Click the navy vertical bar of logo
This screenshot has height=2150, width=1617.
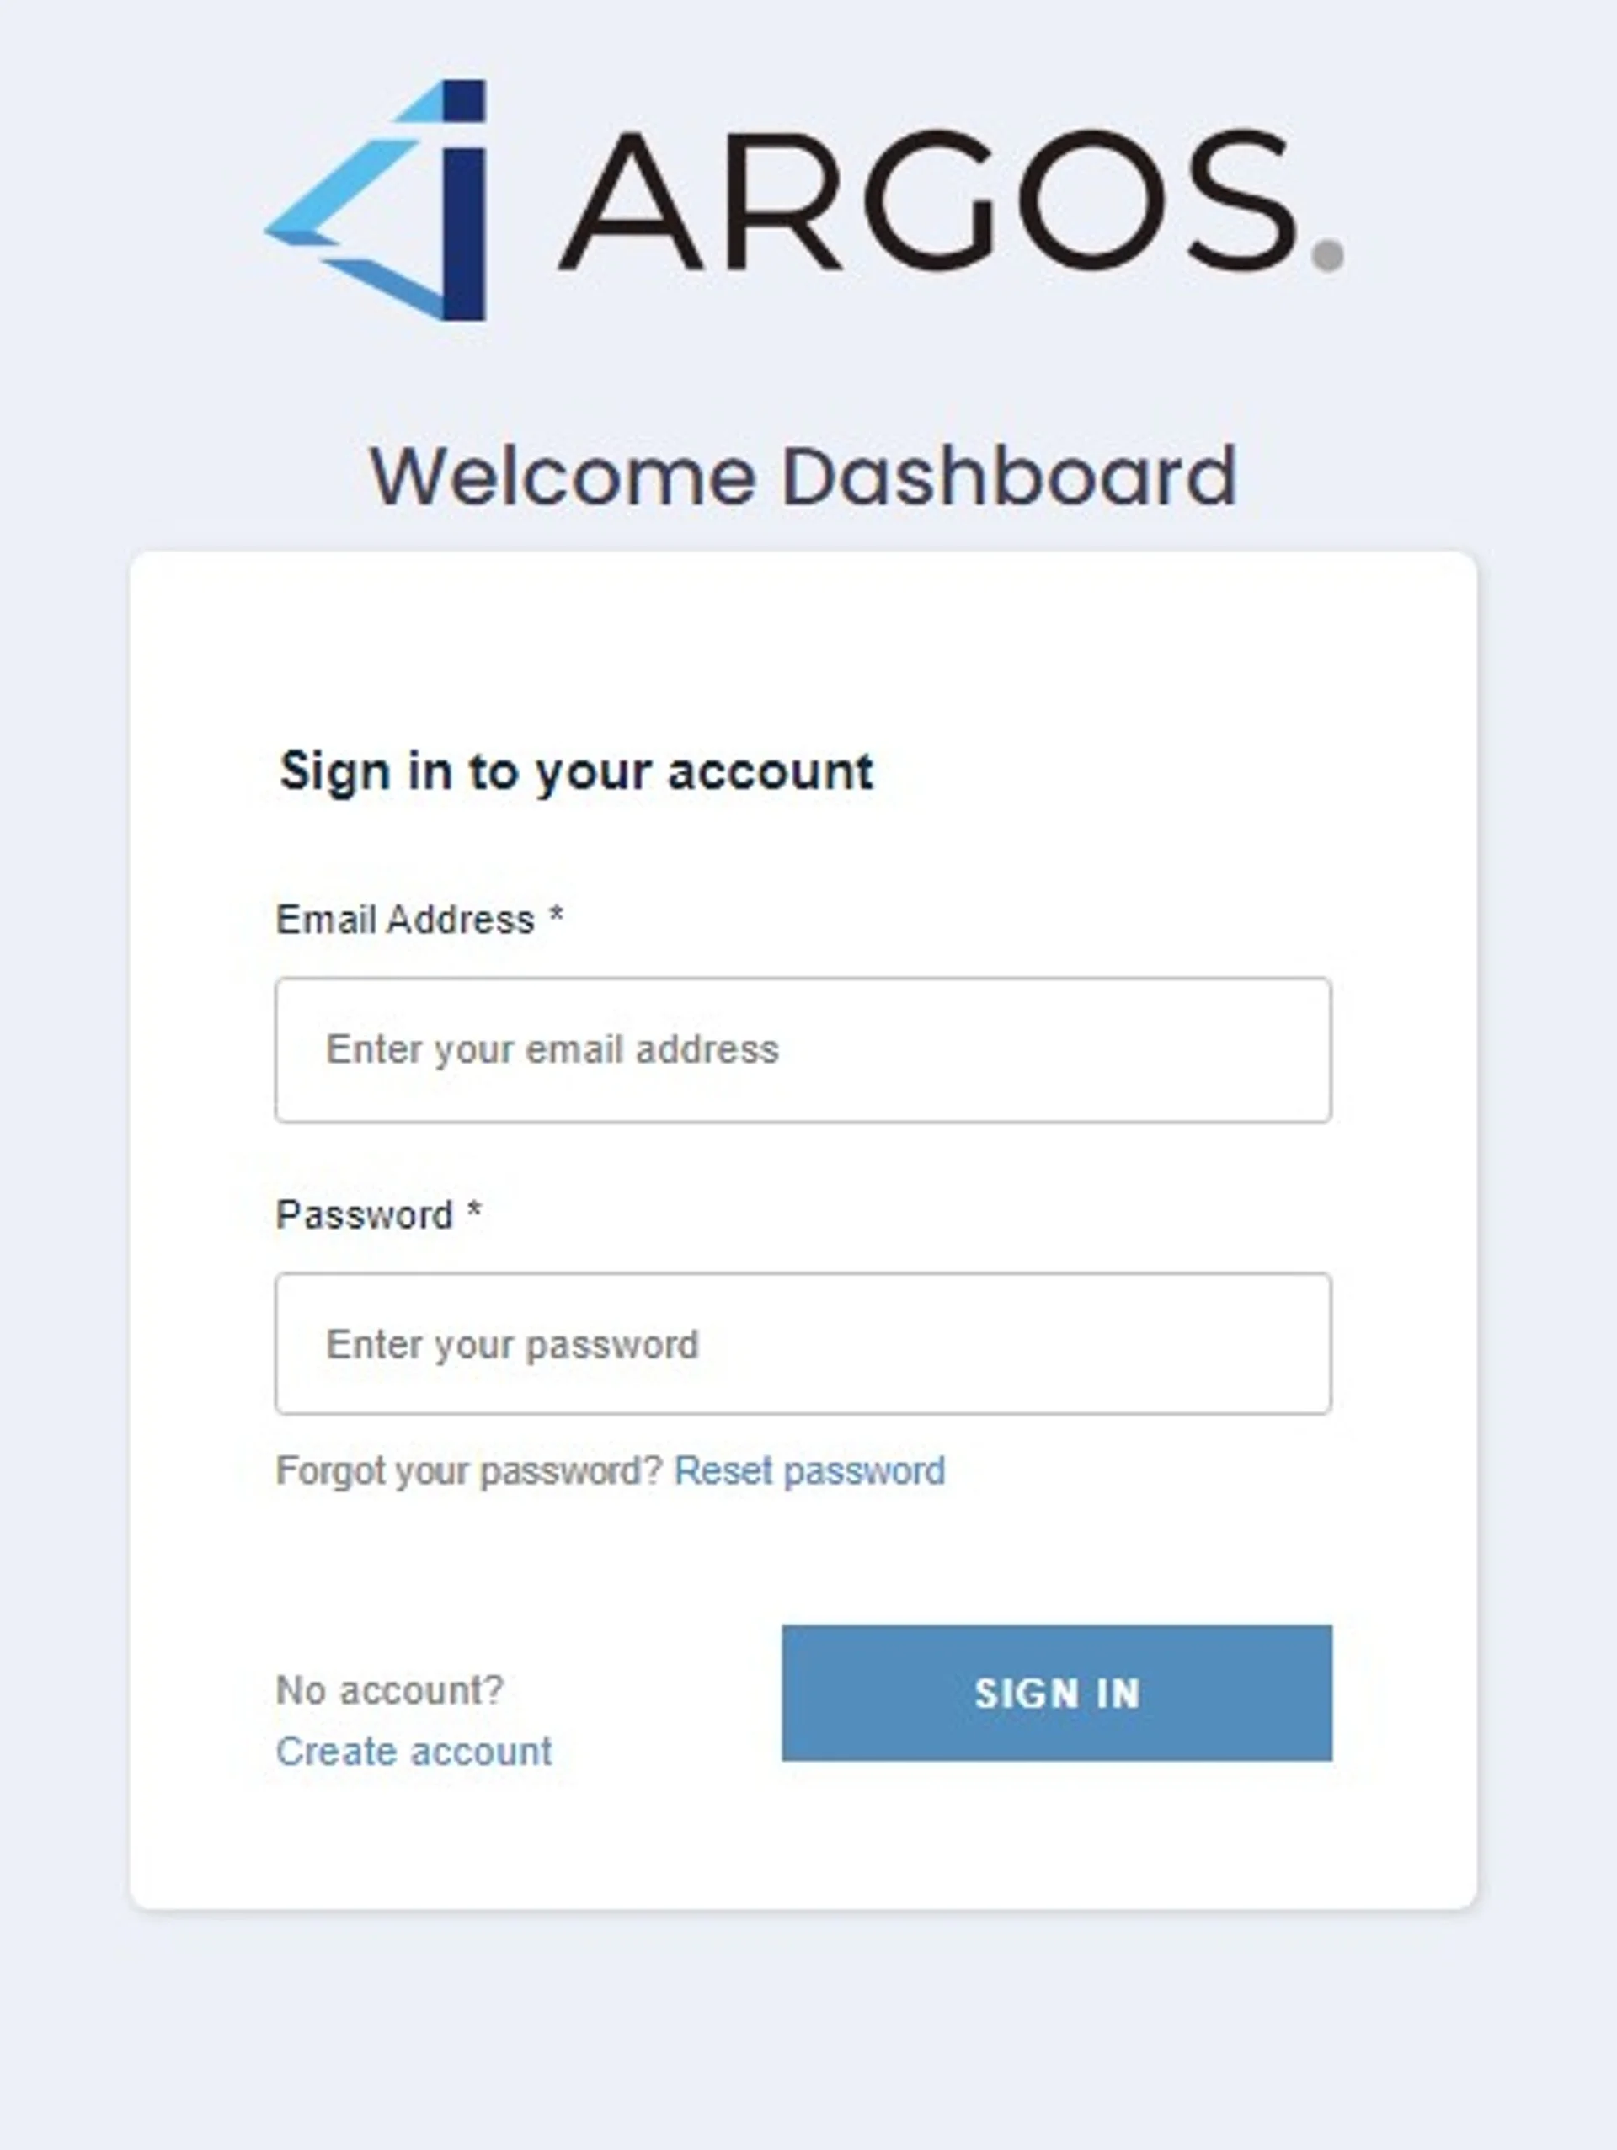(x=465, y=233)
